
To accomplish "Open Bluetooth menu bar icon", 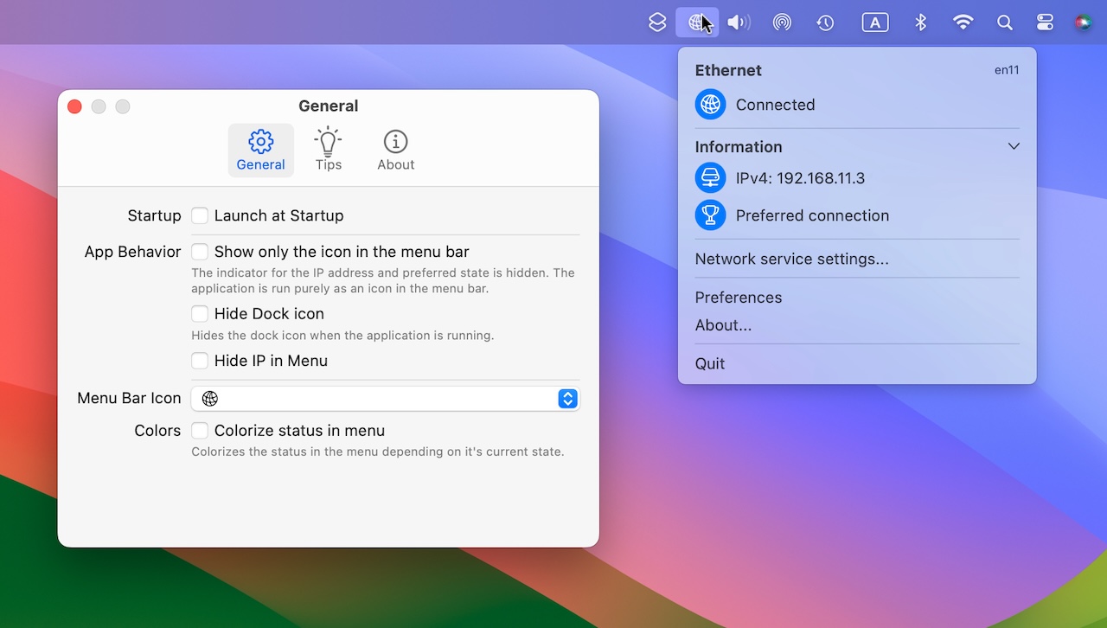I will click(921, 22).
